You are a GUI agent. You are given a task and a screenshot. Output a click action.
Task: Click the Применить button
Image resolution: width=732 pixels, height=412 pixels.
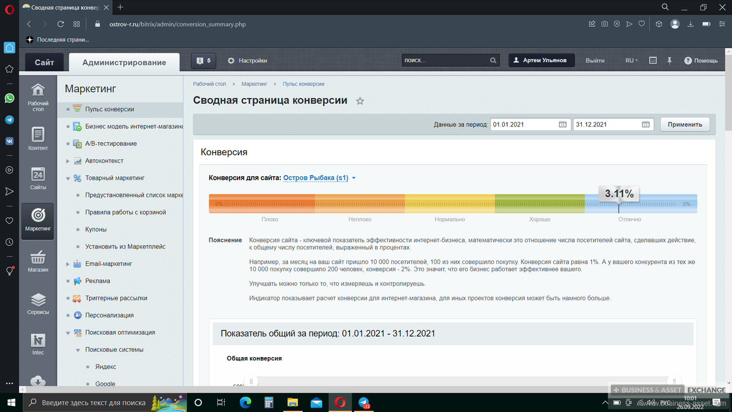(685, 124)
